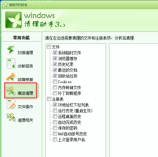
Task: Click the 常用功能 section header
Action: click(22, 38)
